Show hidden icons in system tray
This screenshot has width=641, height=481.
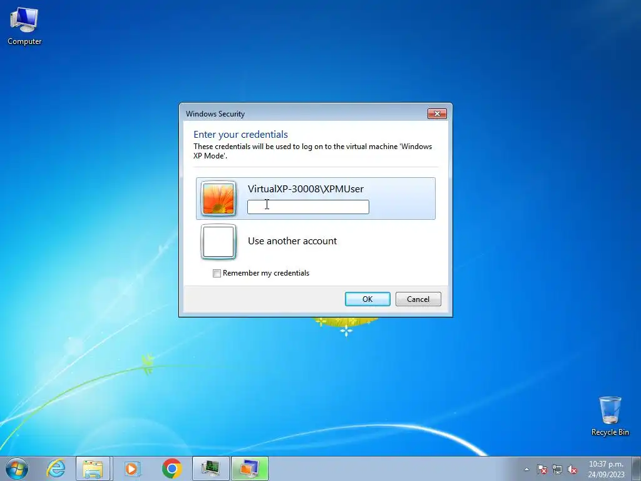pos(527,470)
